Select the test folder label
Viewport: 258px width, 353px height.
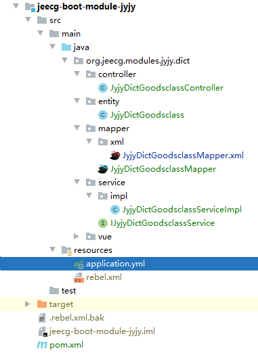[68, 291]
